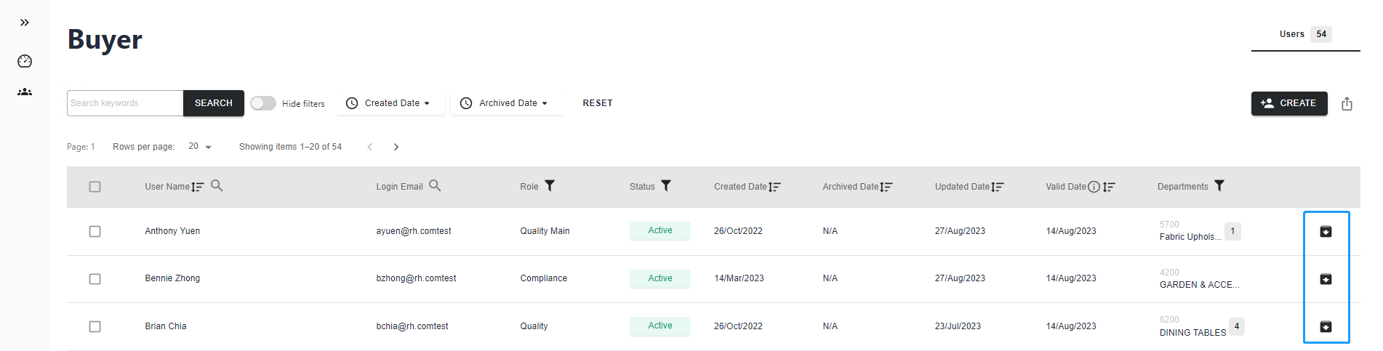Screen dimensions: 1383x351
Task: Click the RESET filters button
Action: tap(598, 103)
